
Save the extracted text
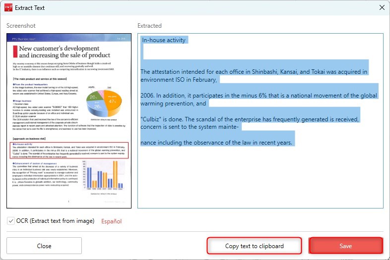tap(345, 246)
